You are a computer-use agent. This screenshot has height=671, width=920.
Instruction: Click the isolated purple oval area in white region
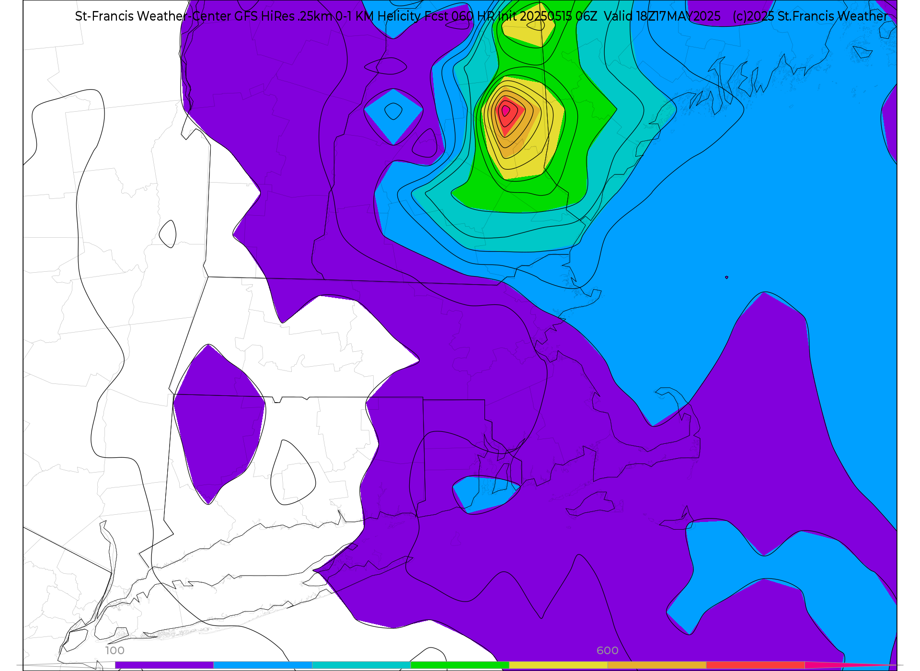pos(219,424)
